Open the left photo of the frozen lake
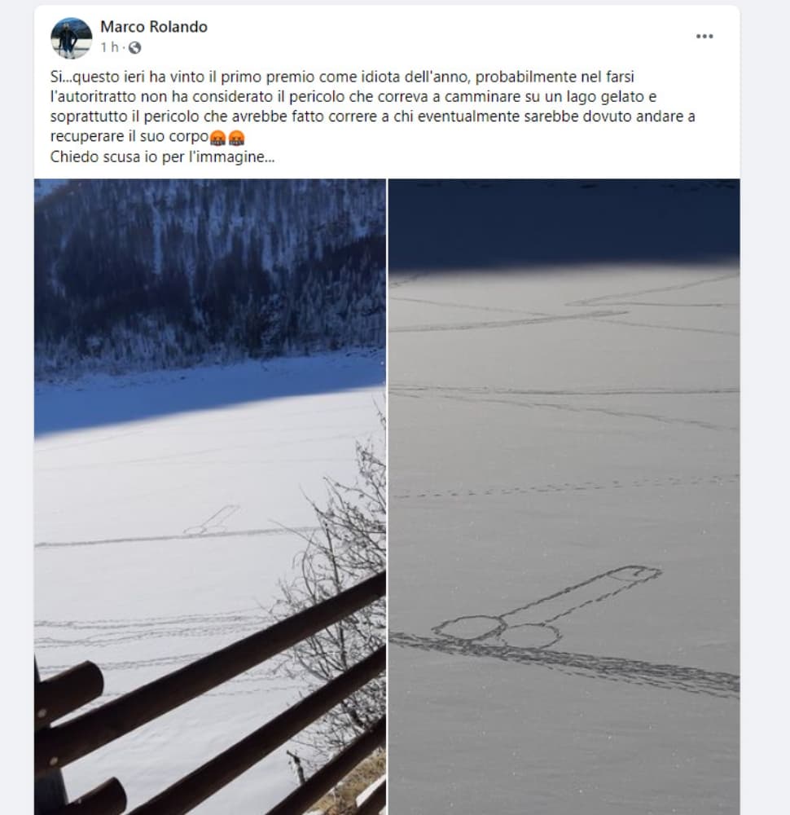790x815 pixels. 210,496
